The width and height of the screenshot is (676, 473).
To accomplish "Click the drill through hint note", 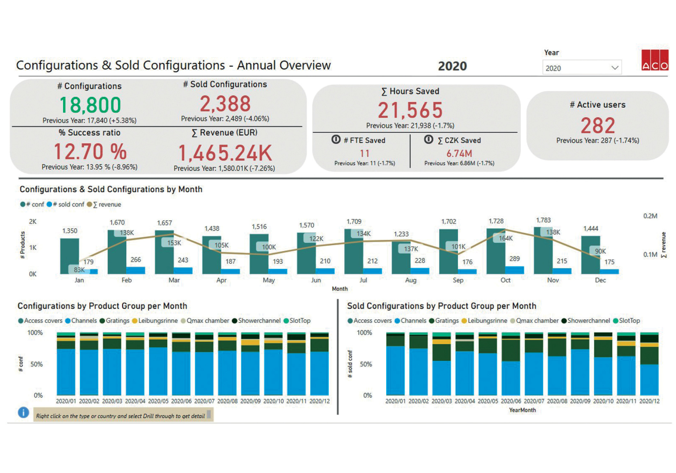I will click(x=123, y=415).
